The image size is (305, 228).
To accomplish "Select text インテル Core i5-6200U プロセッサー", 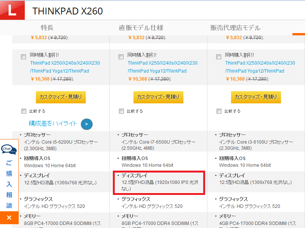I will pos(61,142).
